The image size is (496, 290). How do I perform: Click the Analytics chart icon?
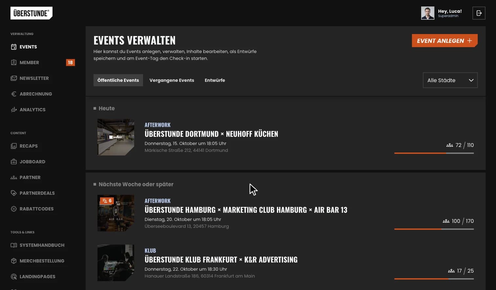pyautogui.click(x=14, y=110)
